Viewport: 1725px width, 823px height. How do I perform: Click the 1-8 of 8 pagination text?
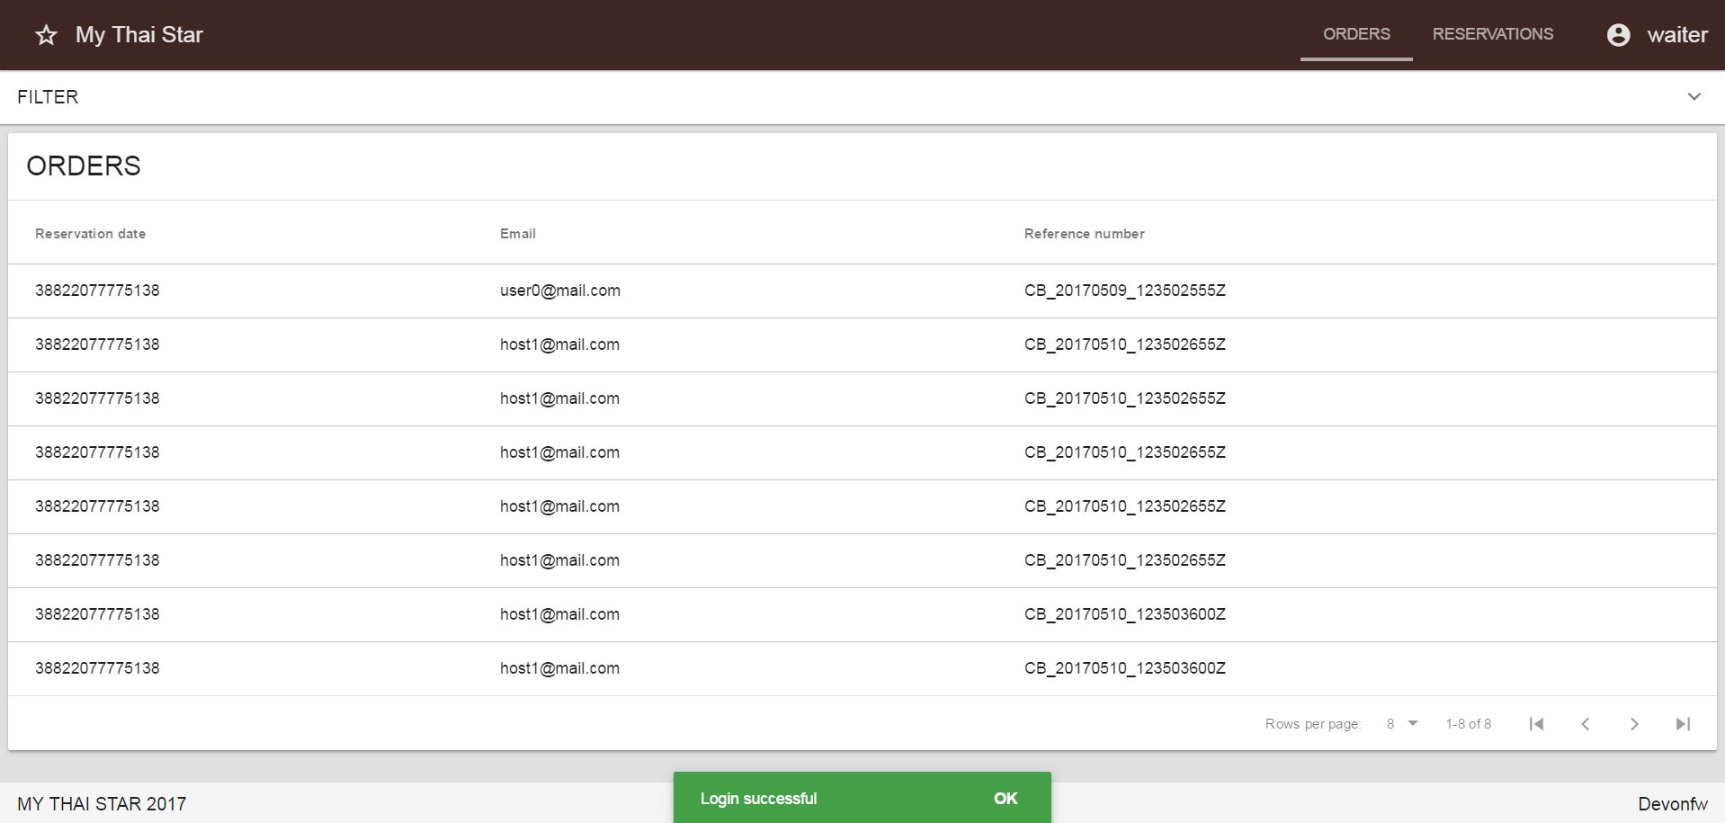tap(1469, 724)
